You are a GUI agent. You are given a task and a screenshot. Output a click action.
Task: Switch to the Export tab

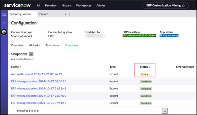pyautogui.click(x=43, y=14)
